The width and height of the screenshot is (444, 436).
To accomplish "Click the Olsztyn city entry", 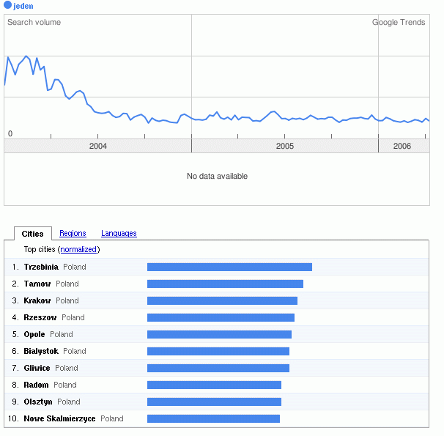I will [38, 402].
